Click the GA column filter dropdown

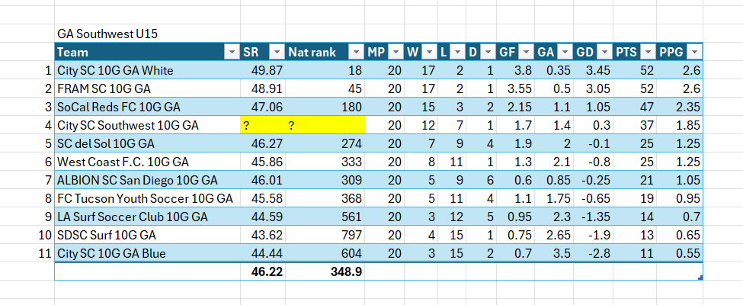pyautogui.click(x=564, y=52)
